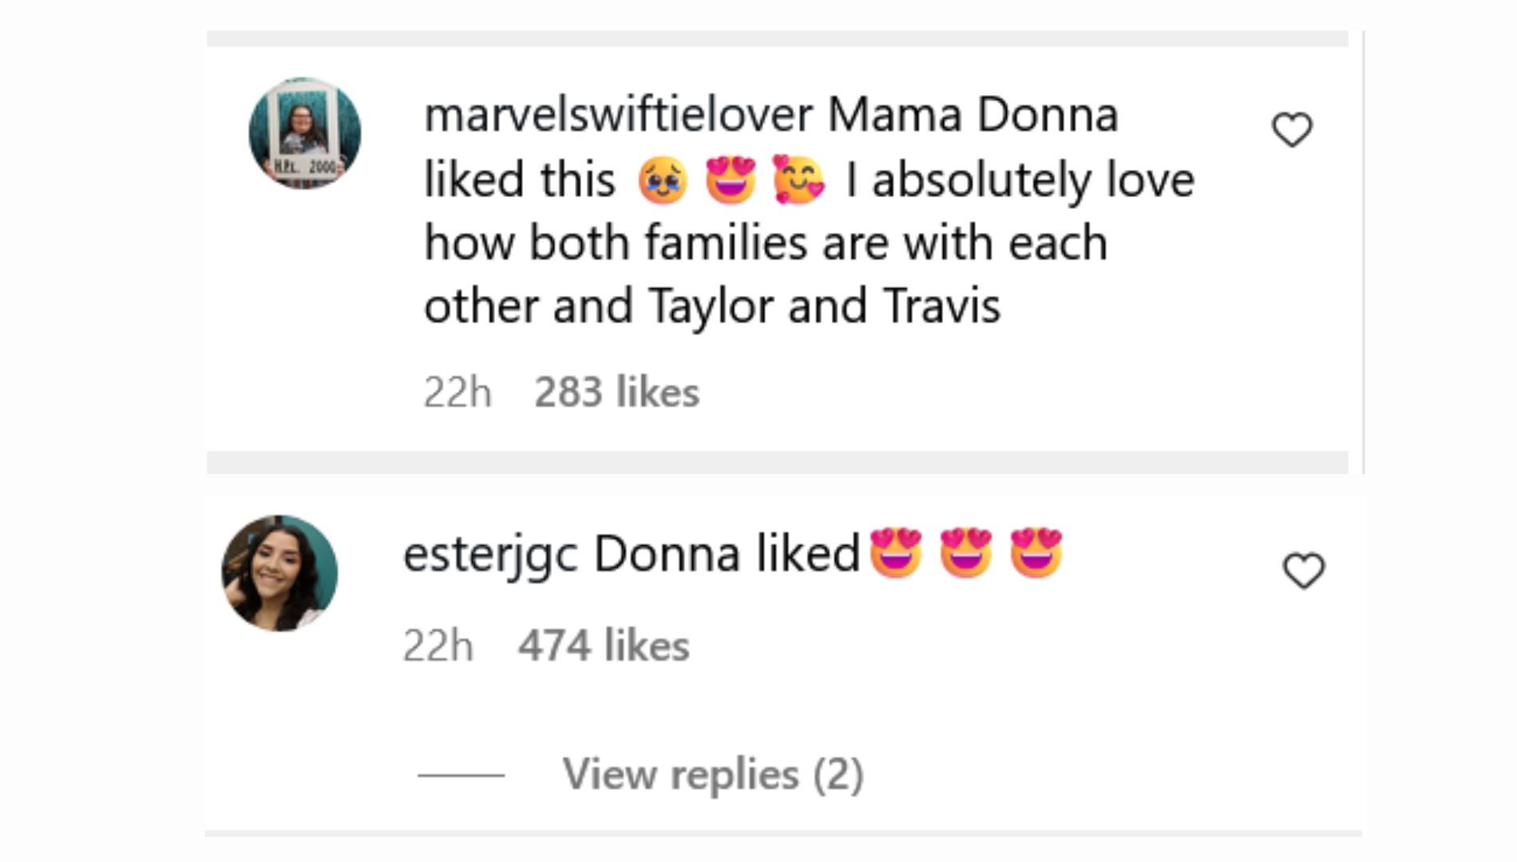Click heart-eyes emoji in marvelswiftielover's comment
This screenshot has width=1517, height=862.
[731, 179]
